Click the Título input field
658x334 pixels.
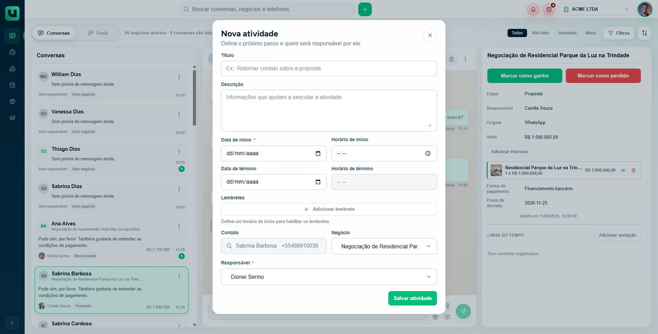click(329, 69)
